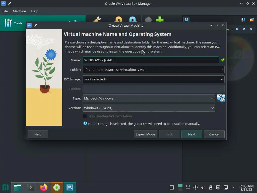Viewport: 257px width, 193px height.
Task: Open the Folder dropdown list
Action: (x=153, y=70)
